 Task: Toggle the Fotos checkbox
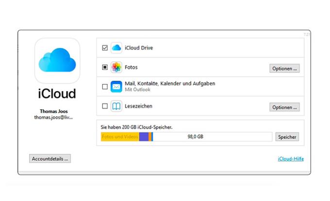point(105,67)
